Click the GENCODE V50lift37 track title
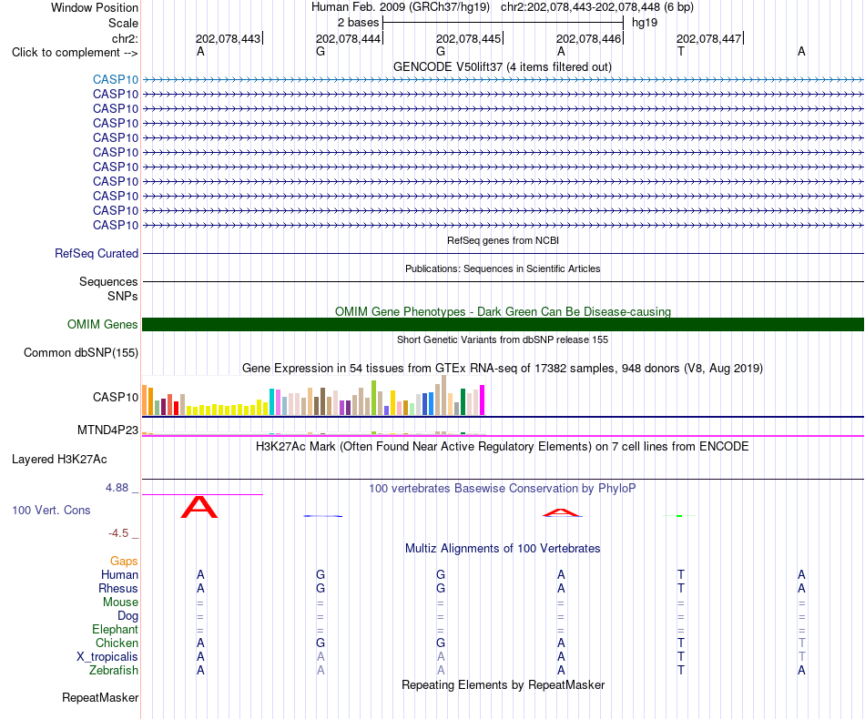This screenshot has width=865, height=719. point(503,66)
